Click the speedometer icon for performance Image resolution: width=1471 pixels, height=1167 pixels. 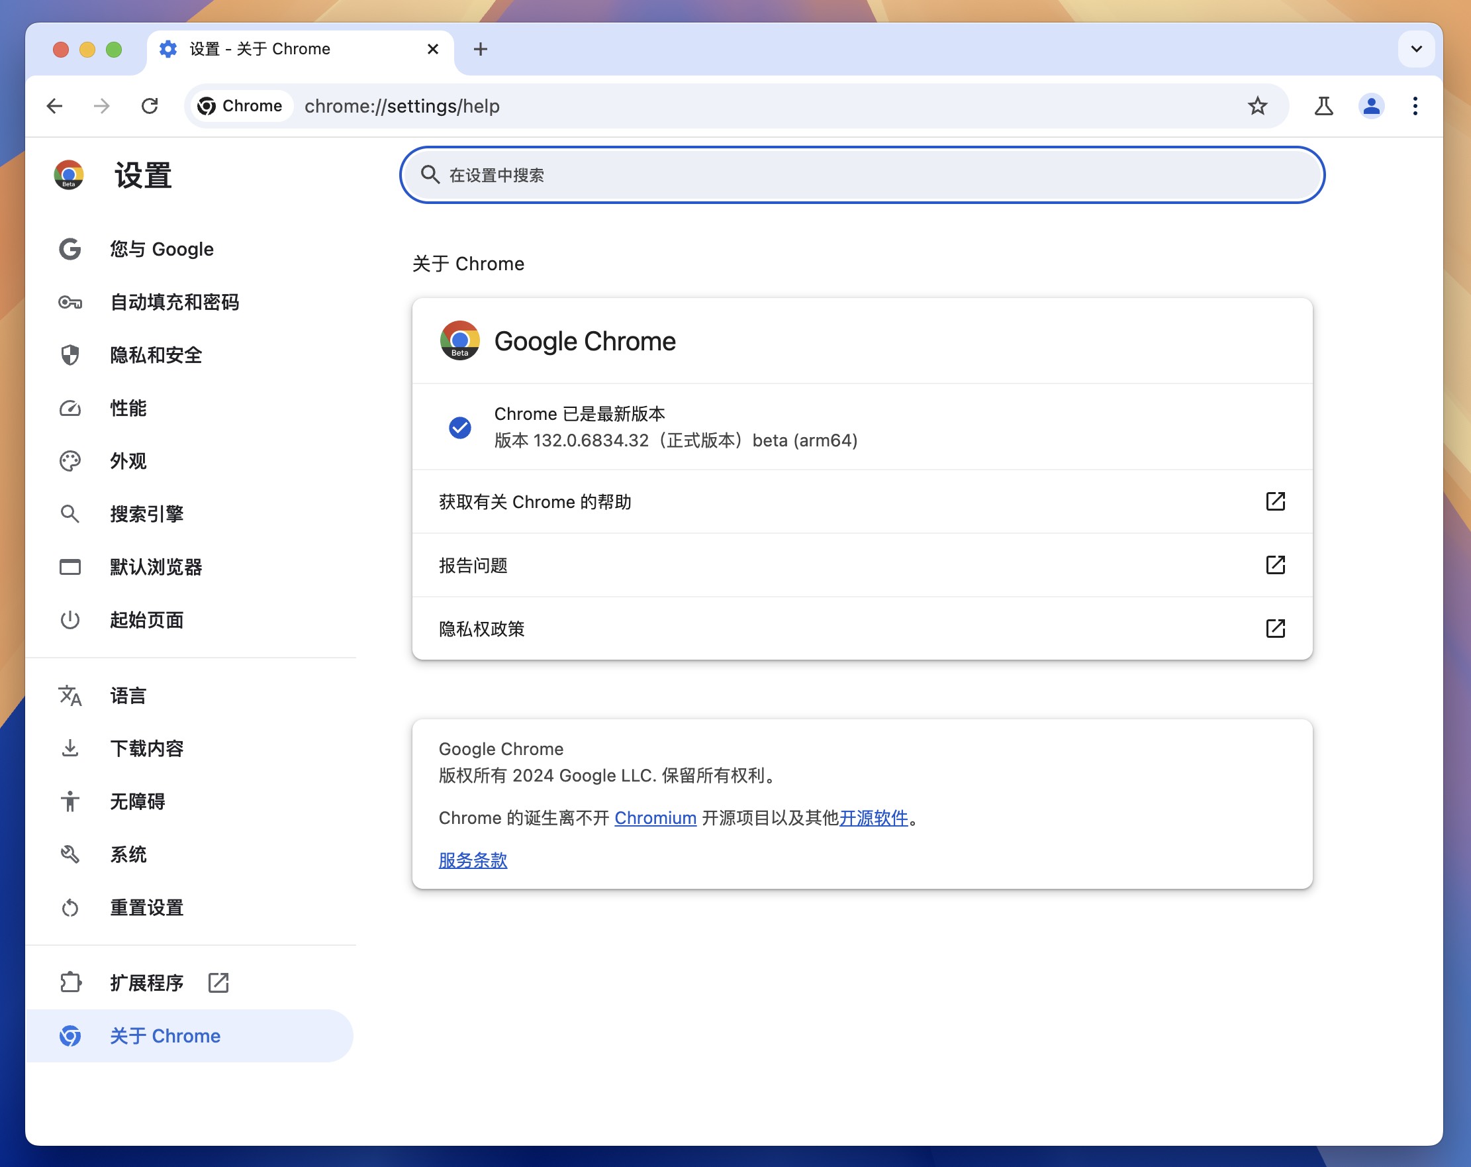coord(70,408)
